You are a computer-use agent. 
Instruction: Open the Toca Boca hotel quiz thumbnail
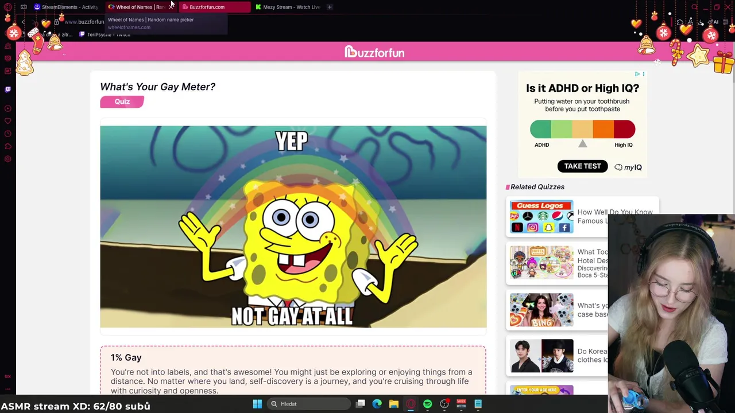[541, 263]
